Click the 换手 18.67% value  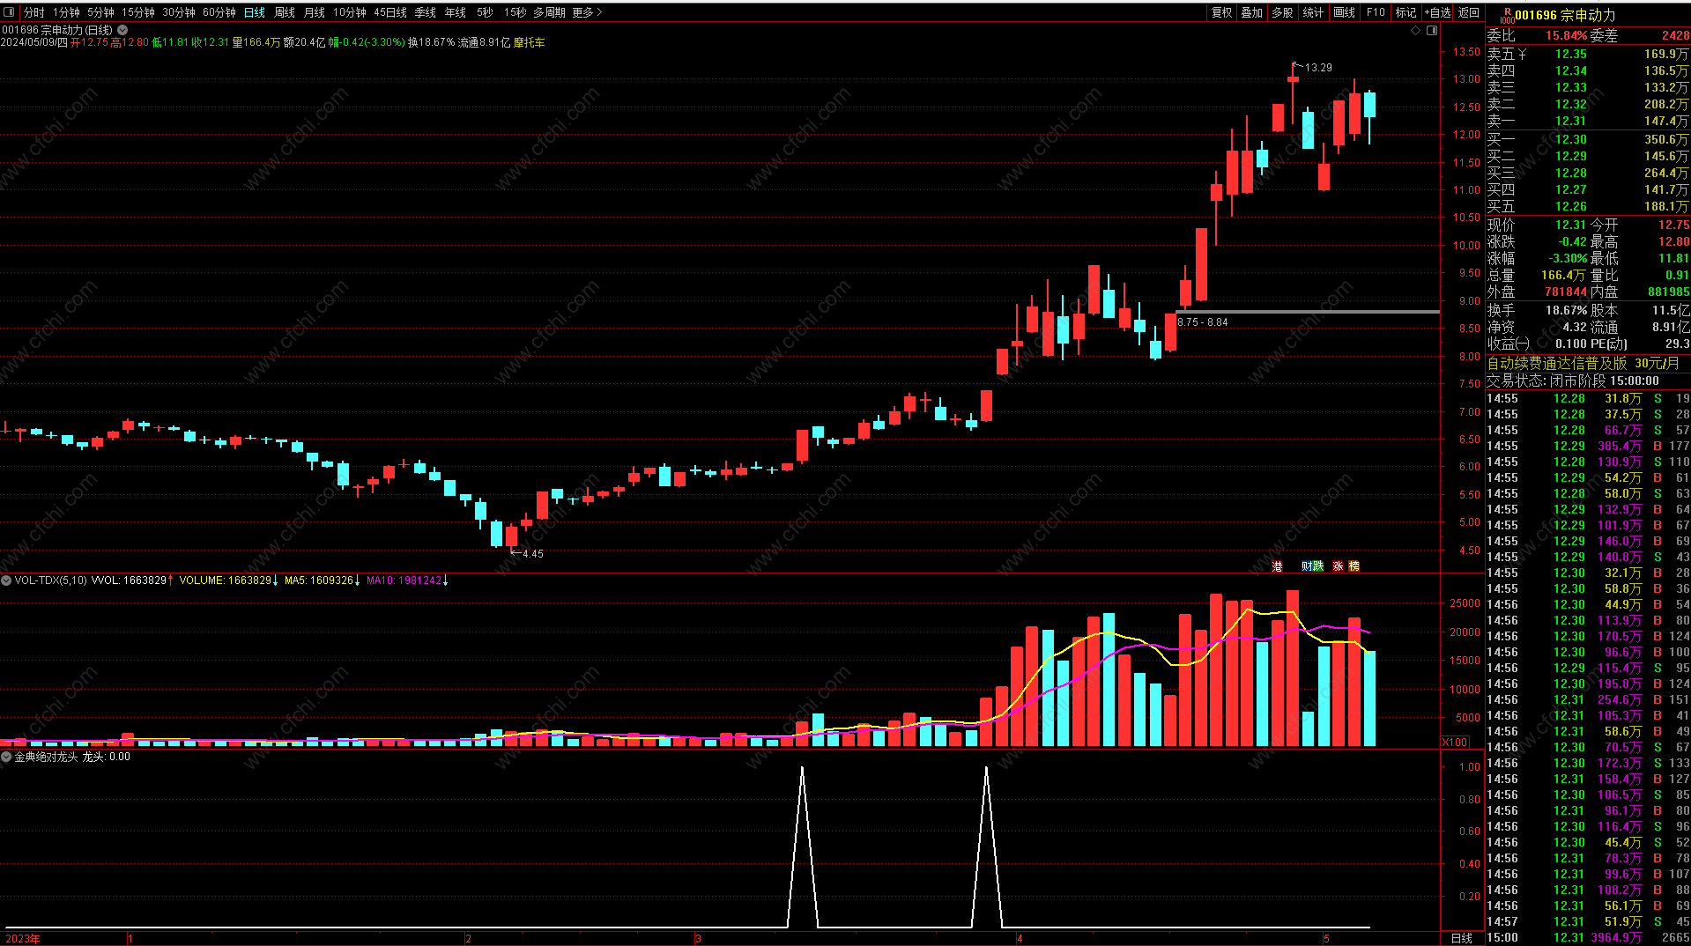point(1565,310)
